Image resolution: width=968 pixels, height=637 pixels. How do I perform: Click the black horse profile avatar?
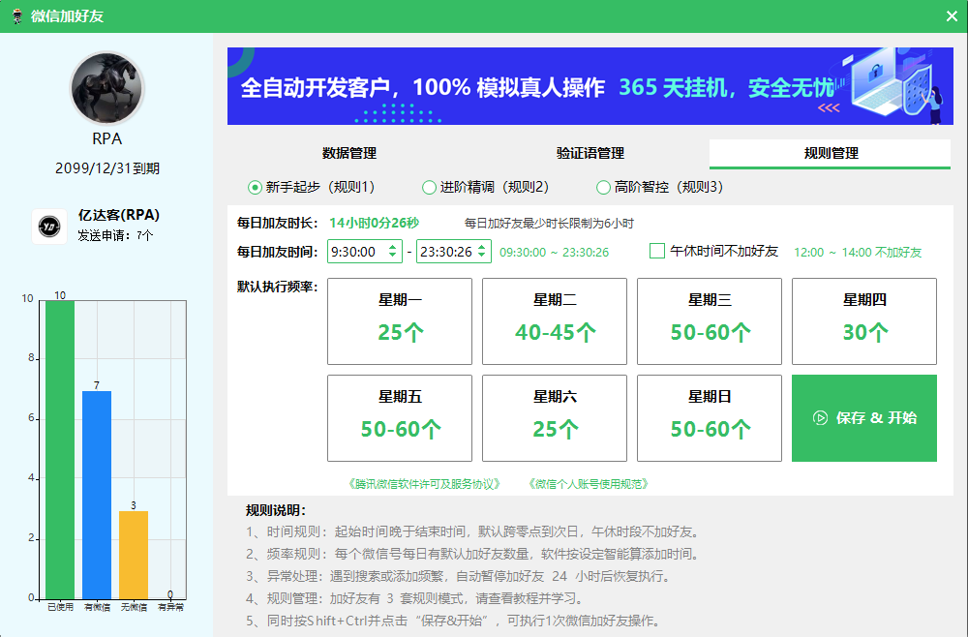point(107,88)
